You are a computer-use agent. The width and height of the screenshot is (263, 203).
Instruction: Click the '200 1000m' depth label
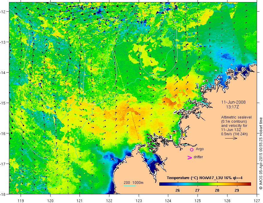[x=134, y=183]
